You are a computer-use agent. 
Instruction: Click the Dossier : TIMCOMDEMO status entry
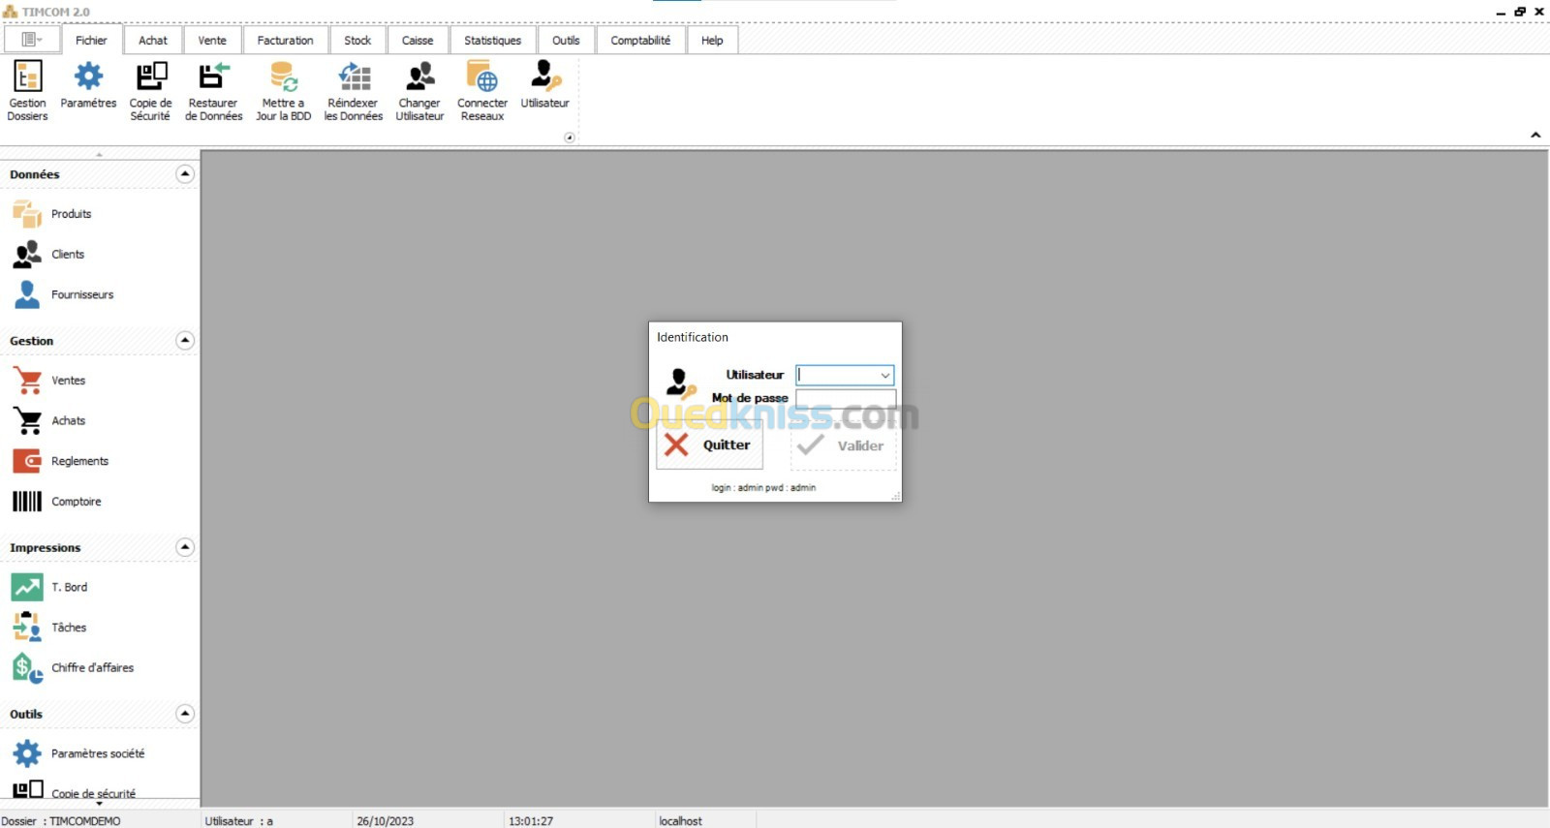pyautogui.click(x=61, y=820)
